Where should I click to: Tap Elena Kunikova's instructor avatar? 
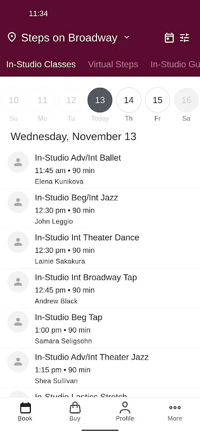[18, 162]
